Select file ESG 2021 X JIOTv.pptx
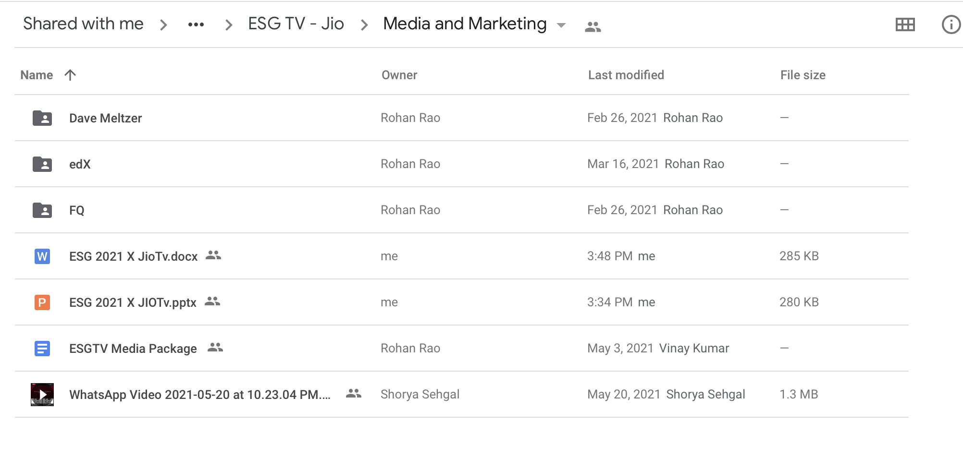963x458 pixels. 133,302
